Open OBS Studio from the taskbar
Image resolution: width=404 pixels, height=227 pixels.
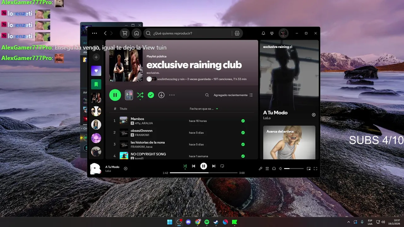[179, 222]
